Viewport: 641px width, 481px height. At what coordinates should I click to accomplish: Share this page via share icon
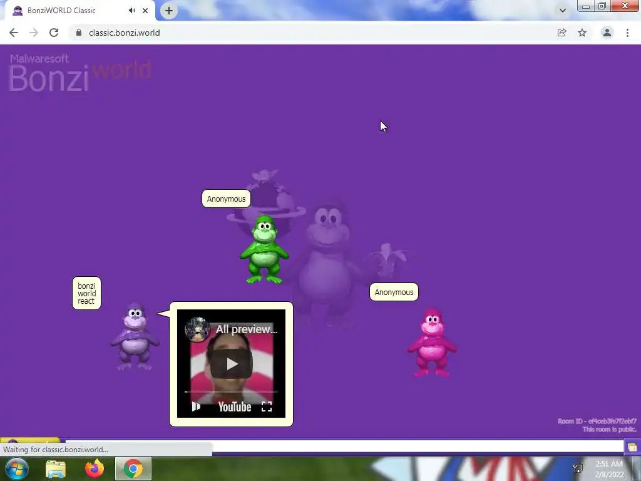pyautogui.click(x=562, y=33)
